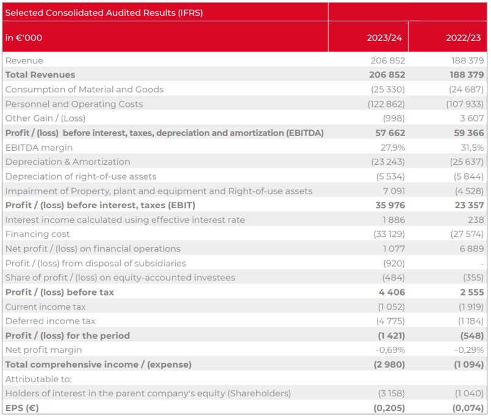Select the value (25 637)
Screen dimensions: 491x417
tap(467, 162)
